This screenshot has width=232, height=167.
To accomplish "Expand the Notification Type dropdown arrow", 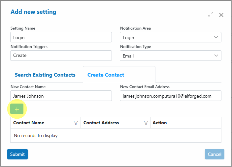I will (x=216, y=56).
